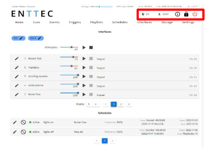Image resolution: width=209 pixels, height=152 pixels.
Task: Stop all playlists
Action: [x=91, y=47]
